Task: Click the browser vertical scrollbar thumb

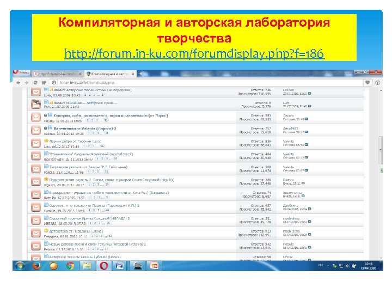Action: pyautogui.click(x=381, y=150)
